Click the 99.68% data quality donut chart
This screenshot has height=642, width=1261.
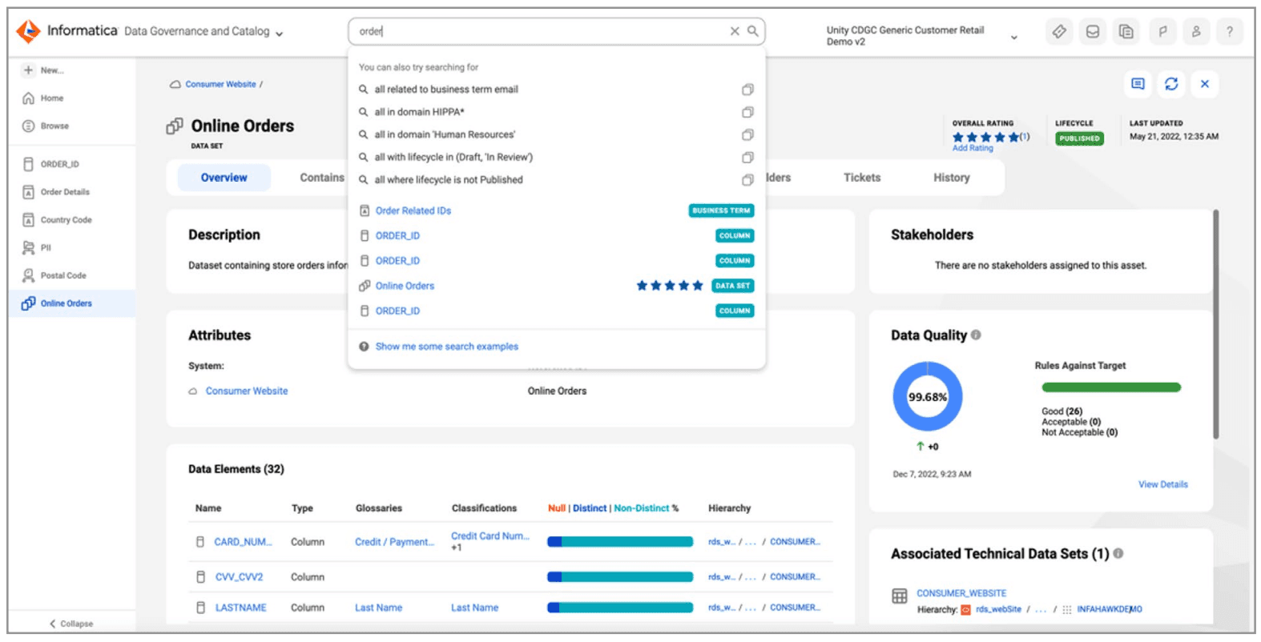pyautogui.click(x=928, y=397)
